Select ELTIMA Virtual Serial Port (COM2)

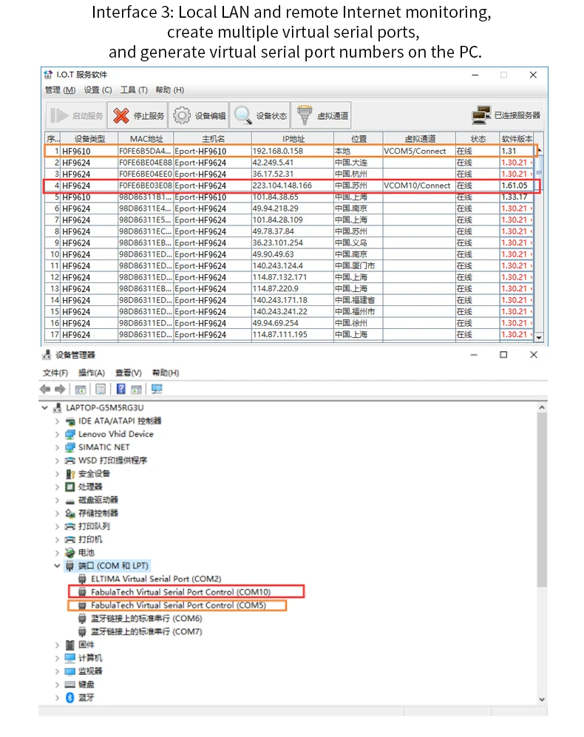pyautogui.click(x=156, y=579)
